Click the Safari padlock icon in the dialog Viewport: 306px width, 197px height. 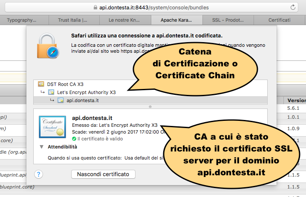[x=48, y=46]
